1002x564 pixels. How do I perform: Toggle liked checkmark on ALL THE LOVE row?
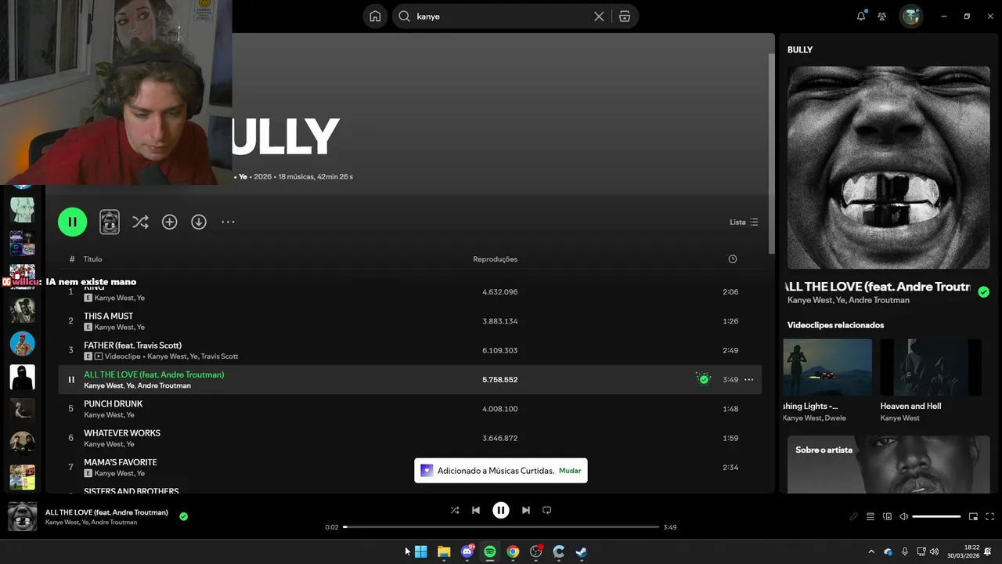(x=704, y=379)
